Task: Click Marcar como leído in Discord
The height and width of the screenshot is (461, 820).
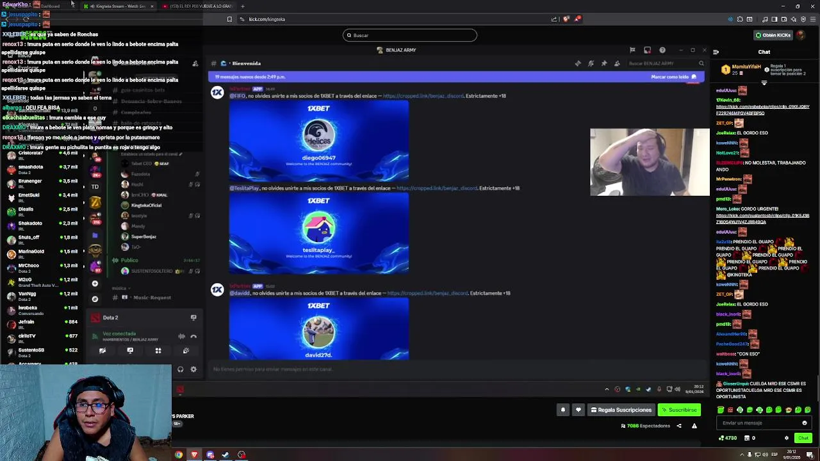Action: click(673, 77)
